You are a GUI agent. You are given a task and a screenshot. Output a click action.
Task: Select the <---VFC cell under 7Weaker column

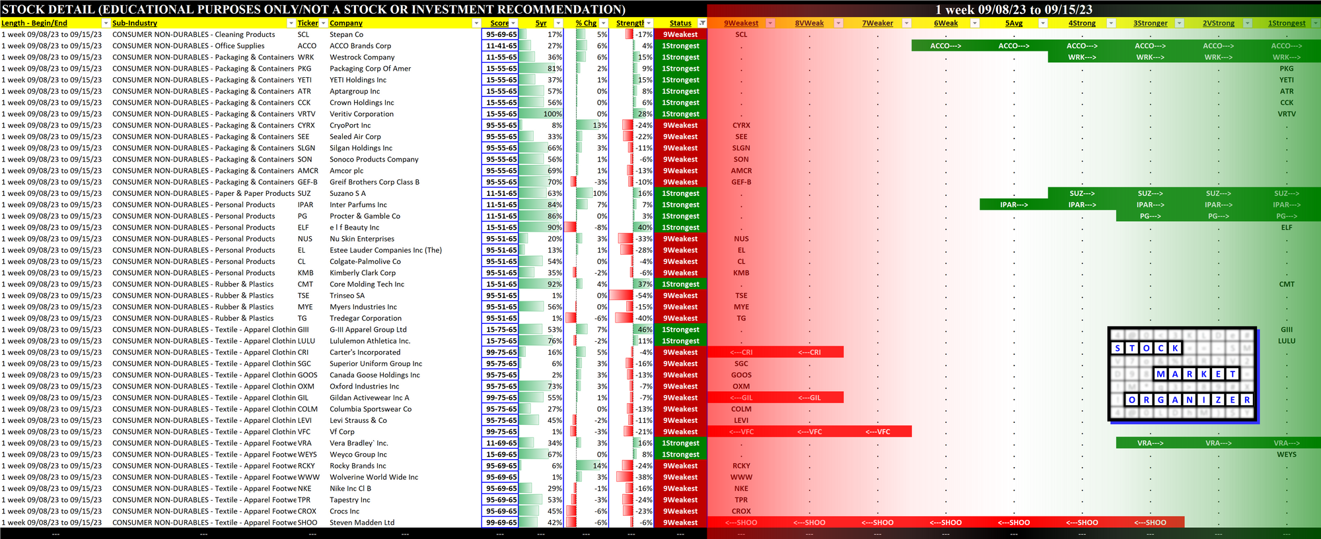[x=878, y=432]
